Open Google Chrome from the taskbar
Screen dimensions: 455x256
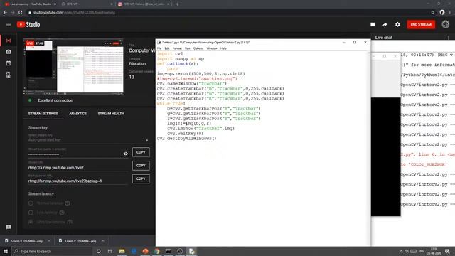point(157,251)
